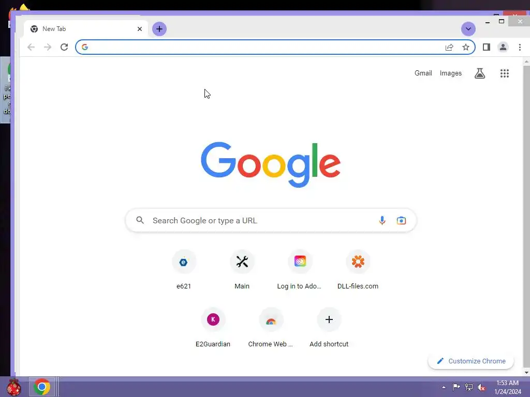
Task: Focus the Search Google or type a URL box
Action: pos(271,220)
